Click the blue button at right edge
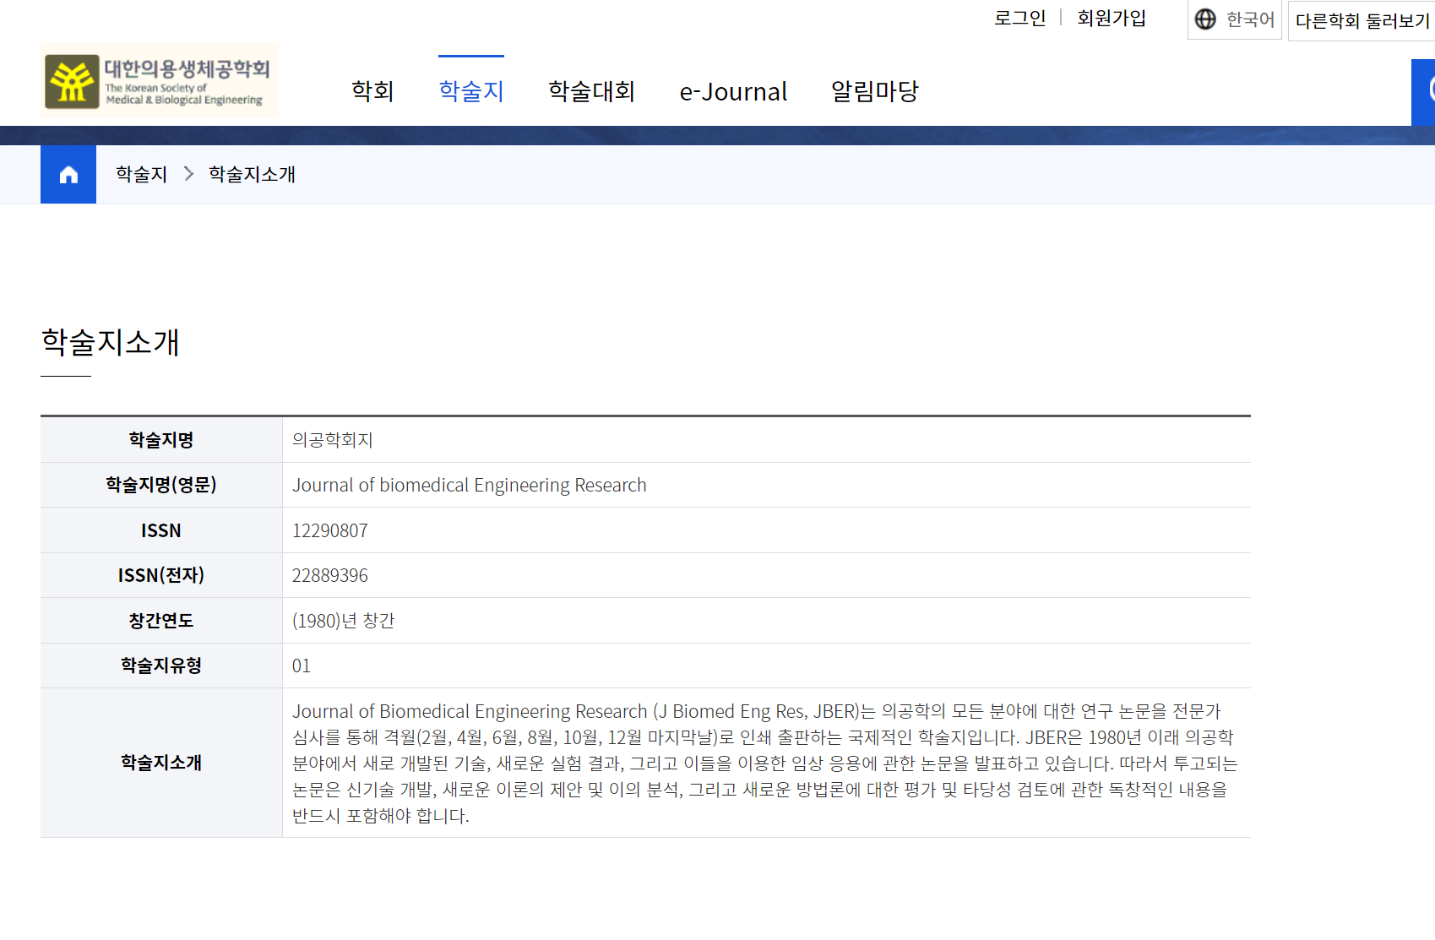 1423,92
